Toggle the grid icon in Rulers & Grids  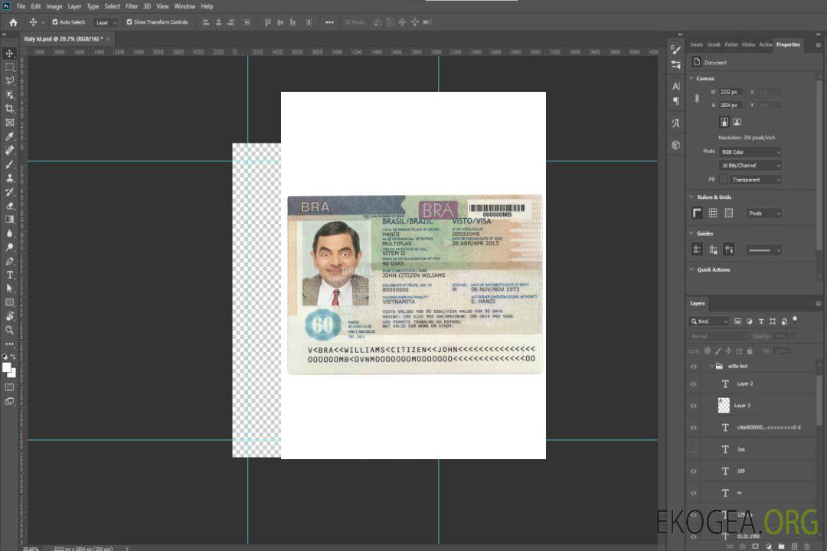[x=713, y=213]
